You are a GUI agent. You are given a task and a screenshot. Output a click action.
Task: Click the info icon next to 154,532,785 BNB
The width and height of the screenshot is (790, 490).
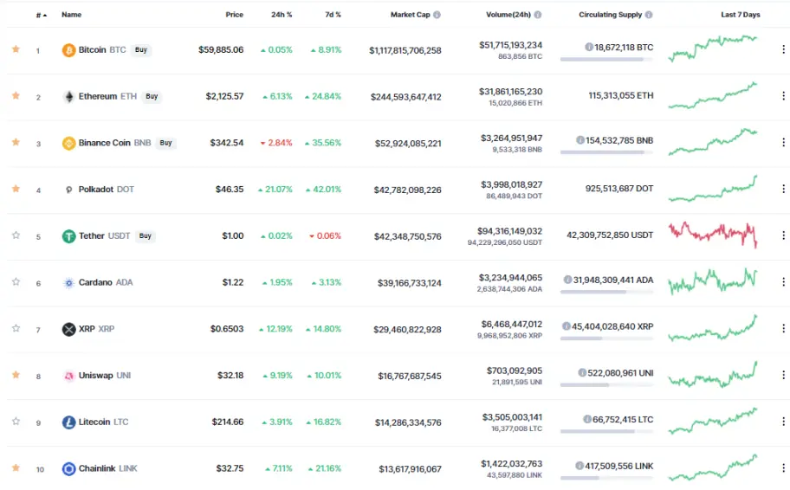(x=580, y=140)
